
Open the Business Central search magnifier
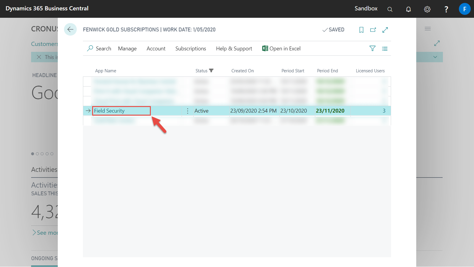click(390, 9)
